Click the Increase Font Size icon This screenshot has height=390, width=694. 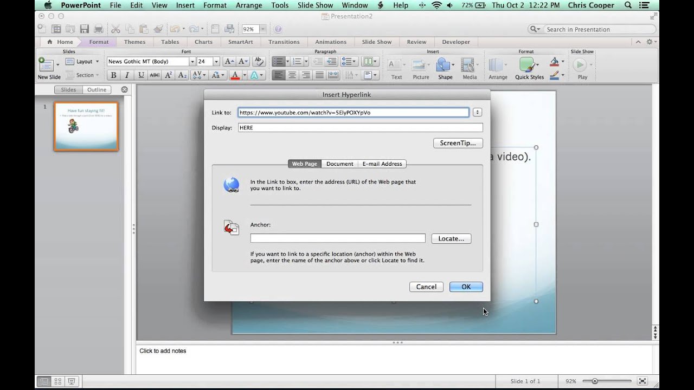[x=229, y=62]
